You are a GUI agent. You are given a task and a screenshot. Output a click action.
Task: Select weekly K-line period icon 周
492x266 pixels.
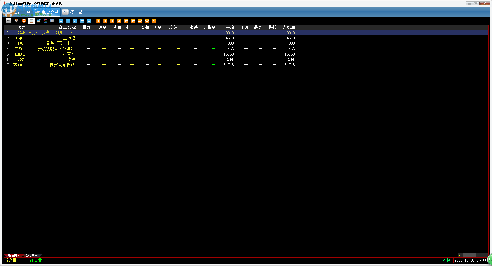coord(68,21)
